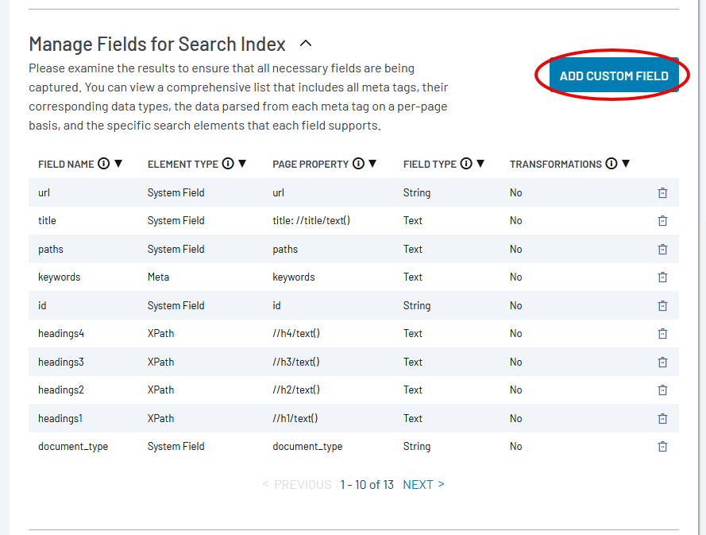The height and width of the screenshot is (535, 706).
Task: Delete the headings4 field row
Action: (x=662, y=334)
